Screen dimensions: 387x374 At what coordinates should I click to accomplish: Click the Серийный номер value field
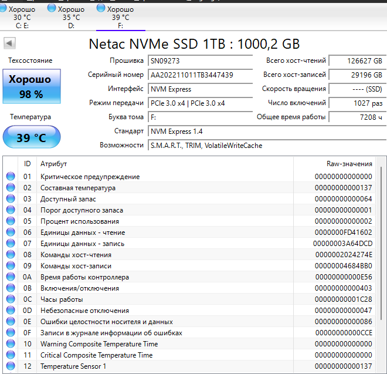[199, 75]
